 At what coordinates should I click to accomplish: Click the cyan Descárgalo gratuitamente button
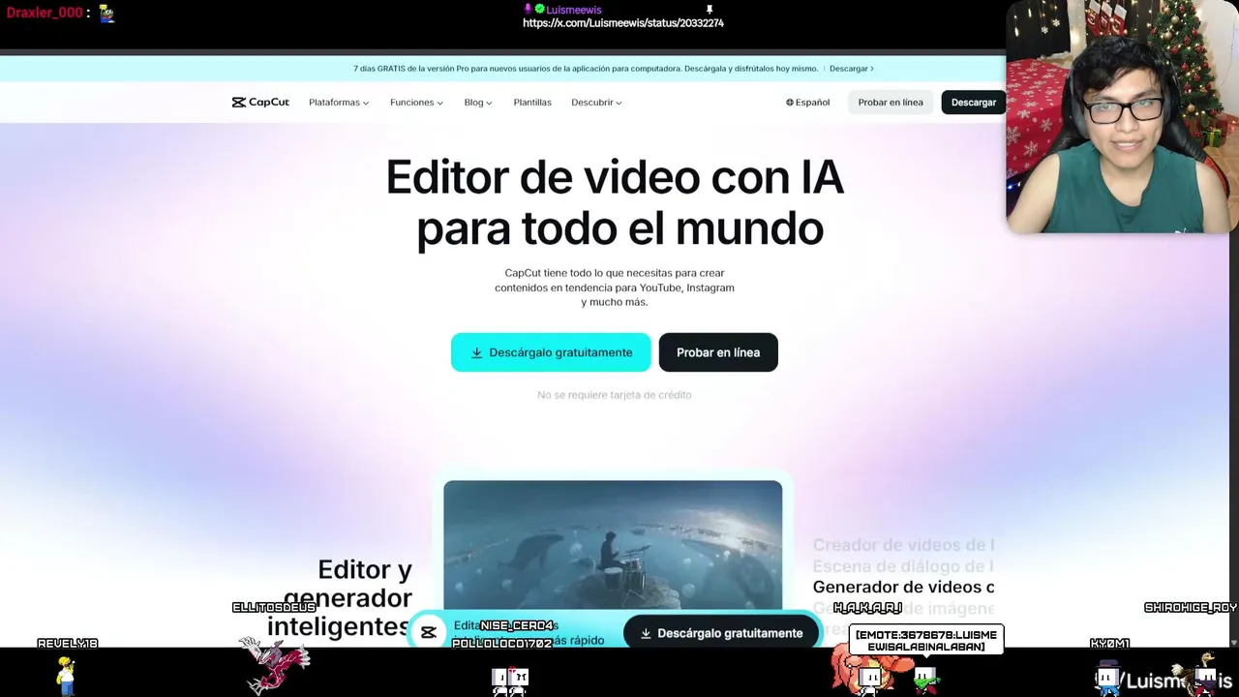coord(551,352)
